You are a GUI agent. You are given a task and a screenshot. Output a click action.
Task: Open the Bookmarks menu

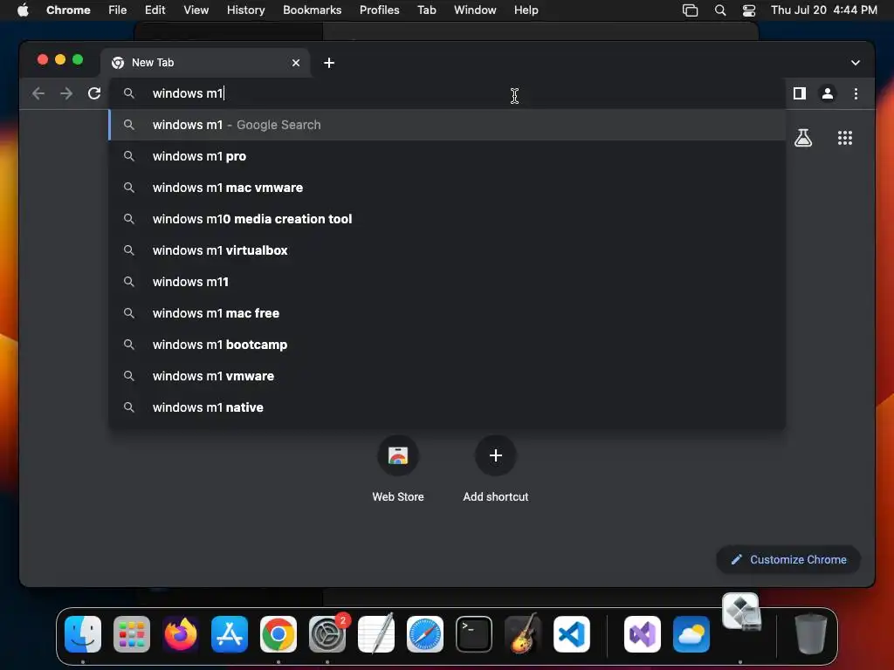312,10
